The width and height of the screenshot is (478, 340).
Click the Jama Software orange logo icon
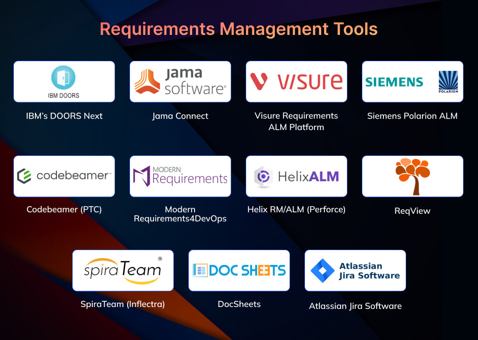pos(147,81)
